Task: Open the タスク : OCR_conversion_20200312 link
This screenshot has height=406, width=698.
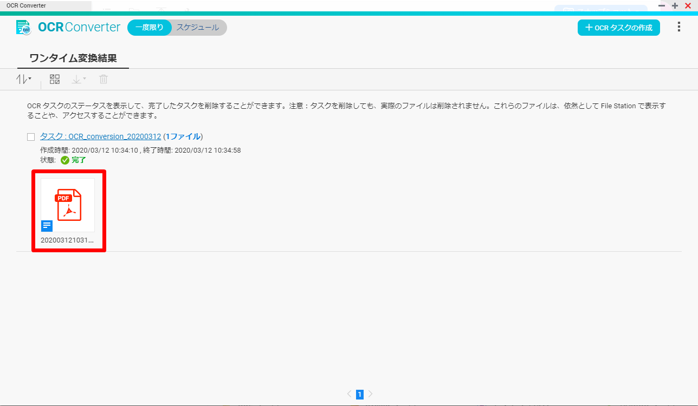Action: coord(100,136)
